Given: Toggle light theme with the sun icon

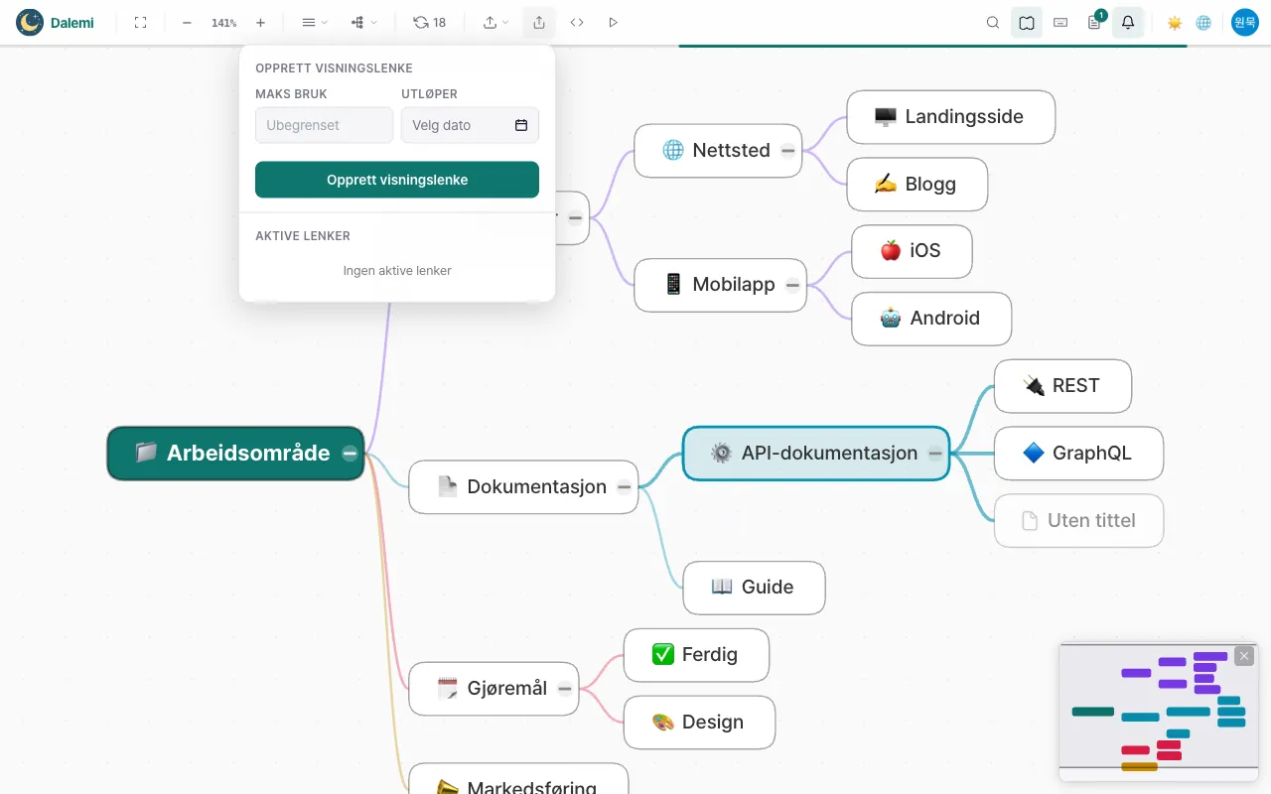Looking at the screenshot, I should [x=1175, y=22].
